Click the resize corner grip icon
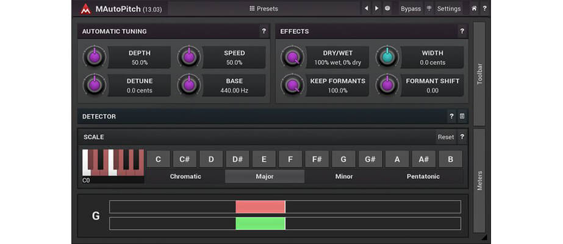563x244 pixels. tap(484, 237)
